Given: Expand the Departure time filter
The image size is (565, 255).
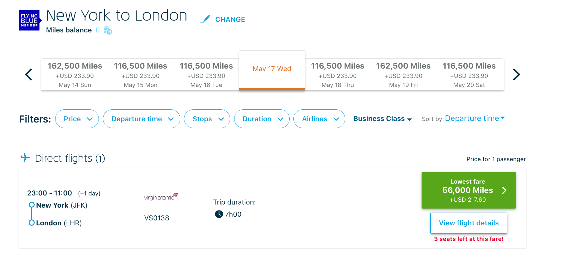Looking at the screenshot, I should tap(142, 119).
